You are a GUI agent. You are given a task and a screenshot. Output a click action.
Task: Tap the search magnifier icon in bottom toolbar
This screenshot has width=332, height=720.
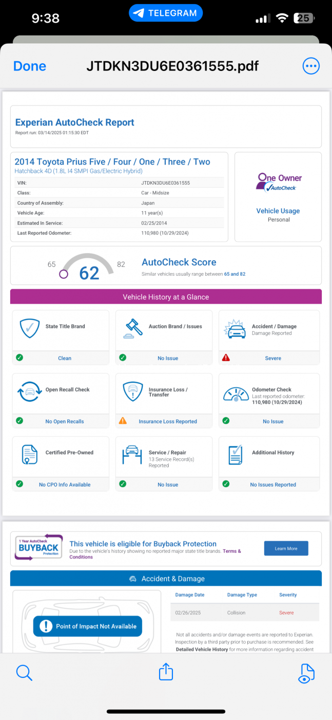pyautogui.click(x=24, y=672)
